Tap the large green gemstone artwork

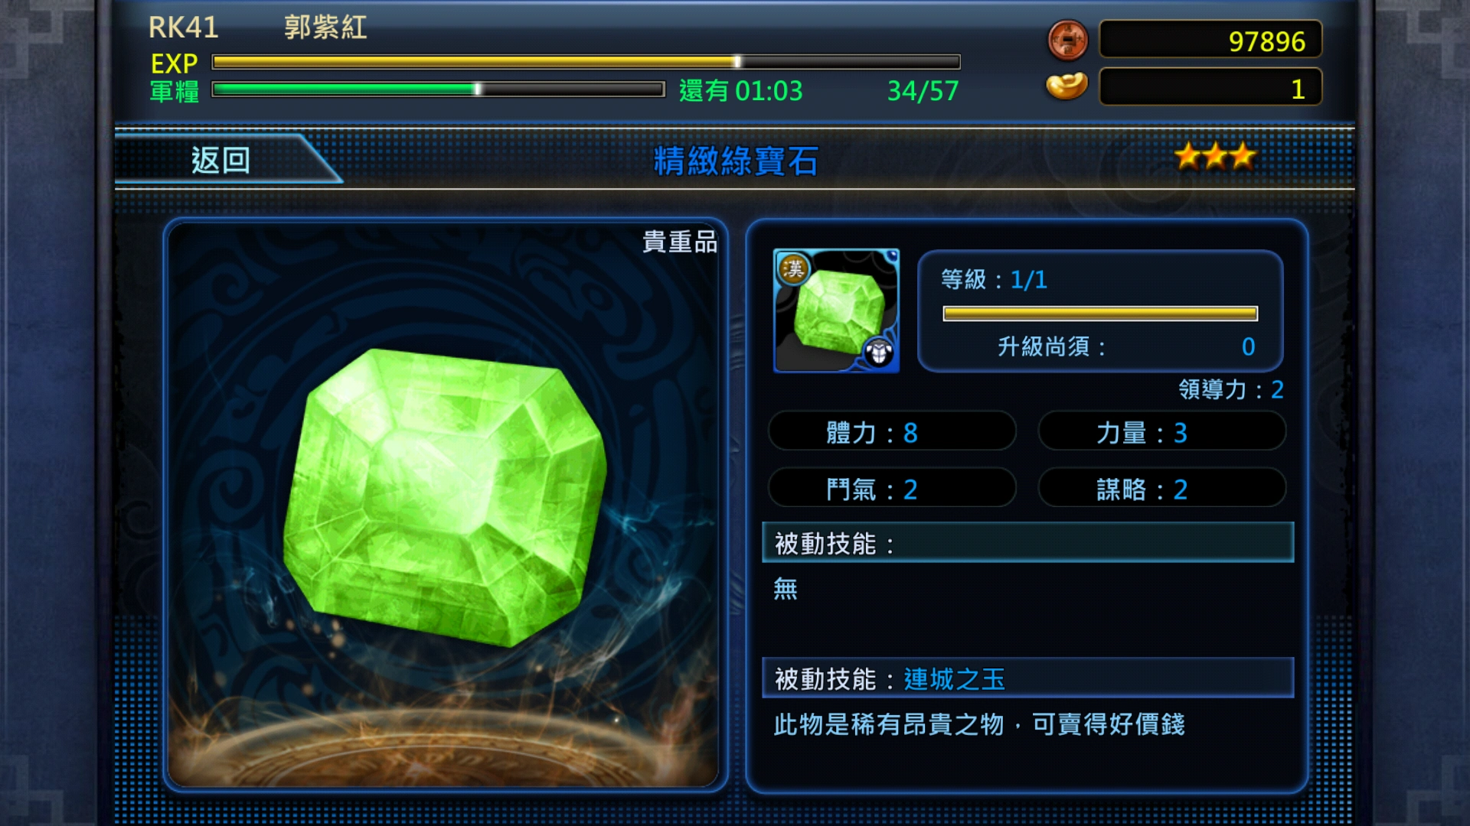[446, 497]
